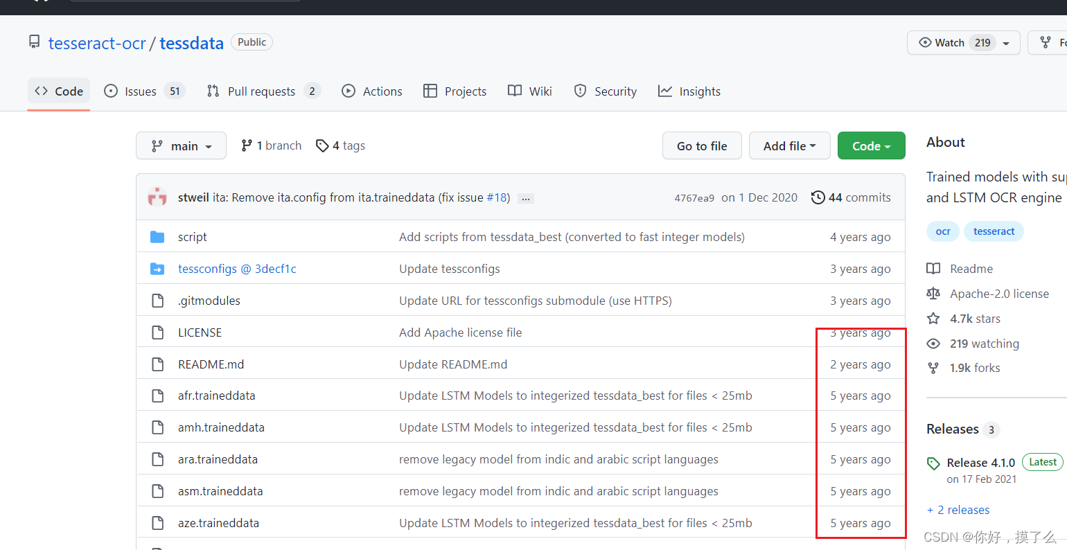Open 'Add Apache license file' commit message
1067x550 pixels.
[461, 332]
